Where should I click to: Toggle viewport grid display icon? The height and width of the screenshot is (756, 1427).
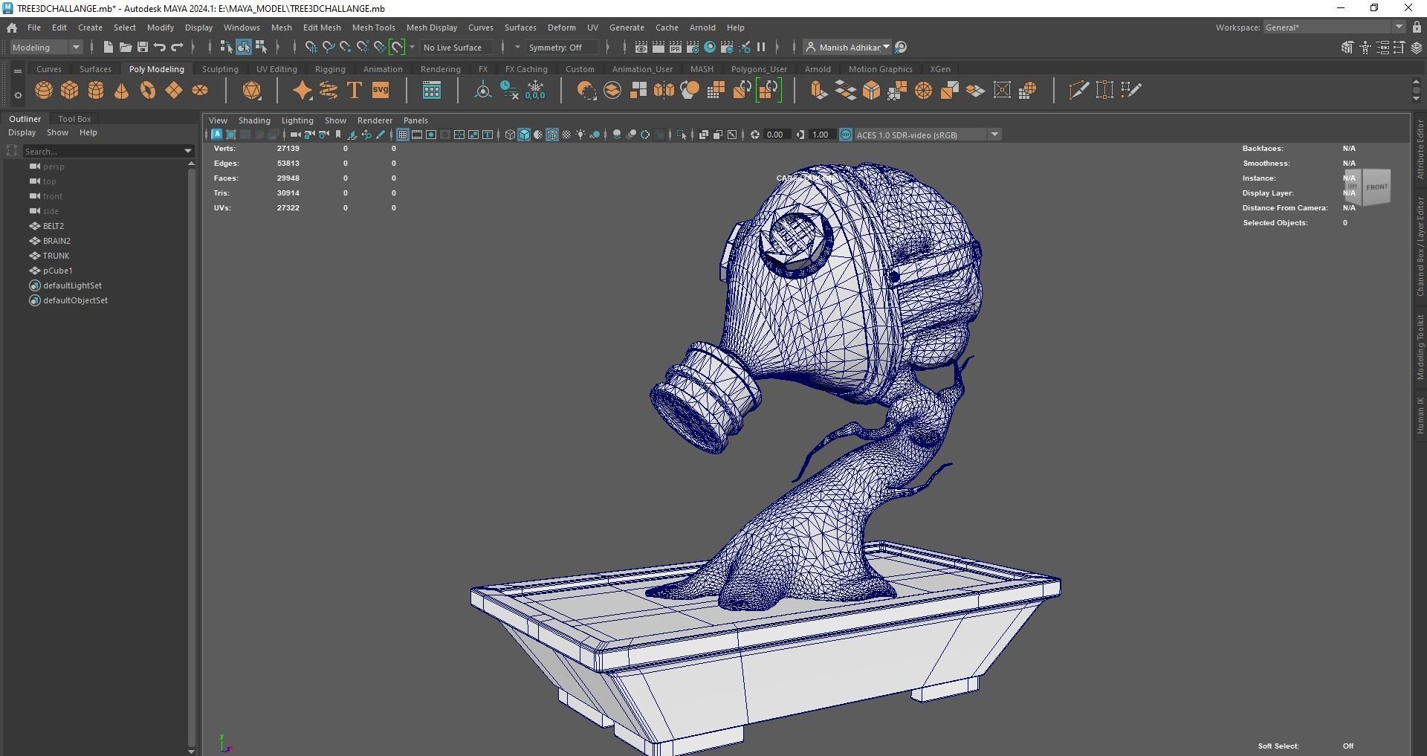point(402,135)
